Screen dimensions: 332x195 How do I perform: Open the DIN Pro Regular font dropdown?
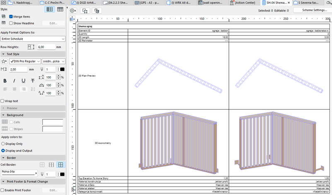[24, 61]
